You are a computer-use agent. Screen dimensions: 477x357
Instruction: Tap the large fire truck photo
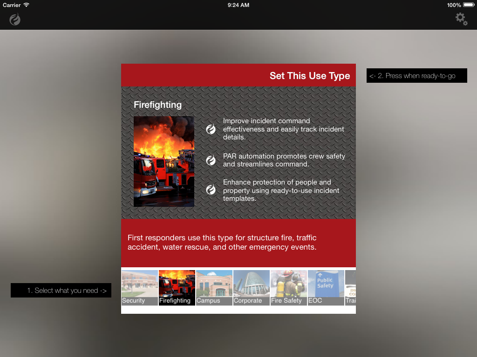(164, 161)
